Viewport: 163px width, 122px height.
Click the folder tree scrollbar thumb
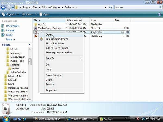pyautogui.click(x=30, y=62)
